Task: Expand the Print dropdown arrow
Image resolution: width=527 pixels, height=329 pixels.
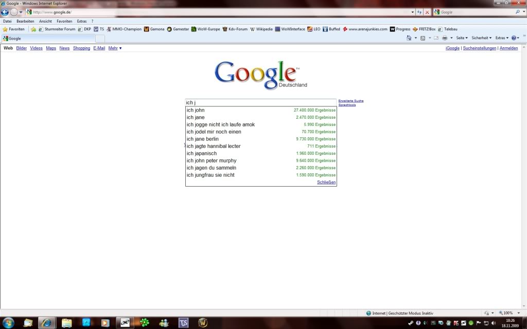Action: tap(451, 38)
